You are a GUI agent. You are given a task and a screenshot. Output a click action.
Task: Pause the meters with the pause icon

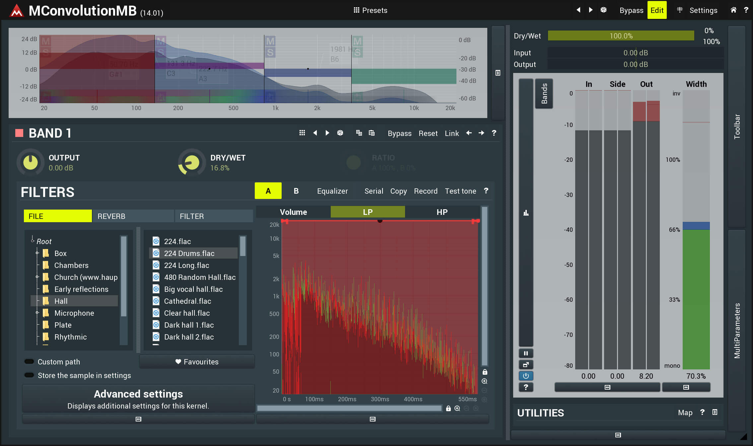pos(526,353)
